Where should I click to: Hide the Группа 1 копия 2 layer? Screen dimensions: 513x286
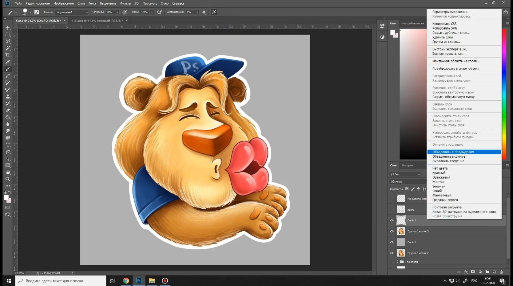[392, 253]
